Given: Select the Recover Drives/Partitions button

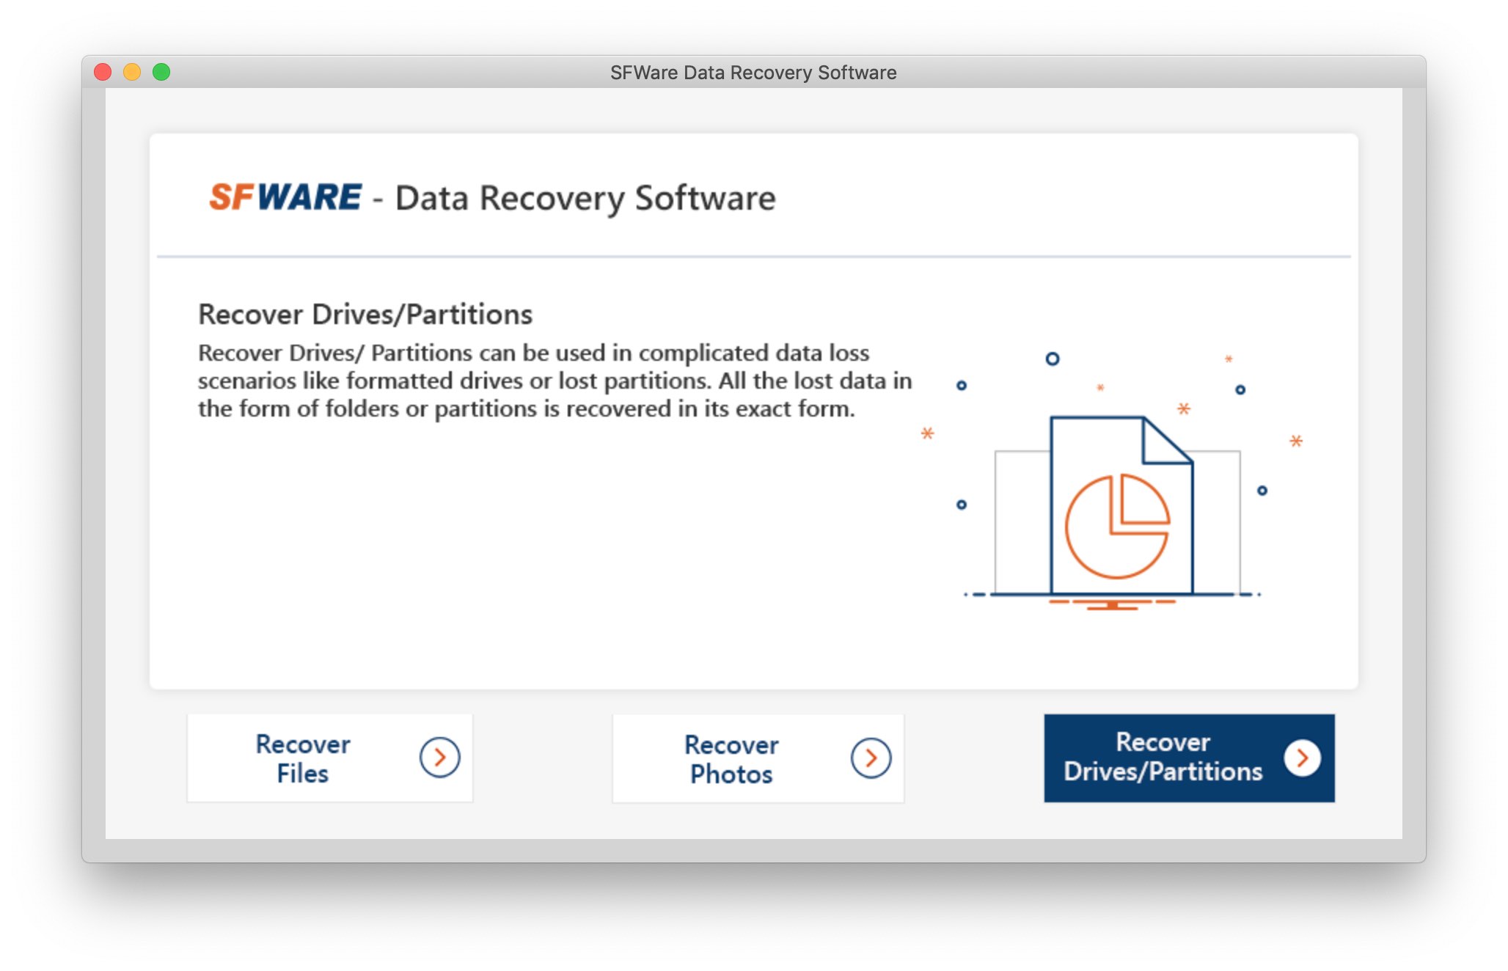Looking at the screenshot, I should pos(1189,758).
